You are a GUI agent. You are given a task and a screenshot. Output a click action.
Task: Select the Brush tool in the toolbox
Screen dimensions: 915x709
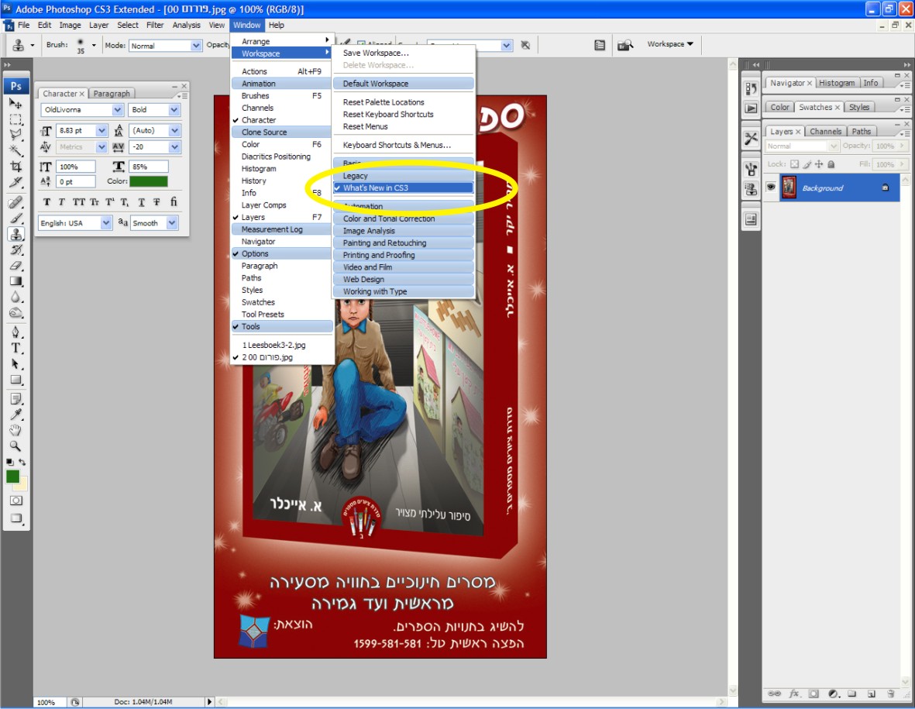point(15,219)
